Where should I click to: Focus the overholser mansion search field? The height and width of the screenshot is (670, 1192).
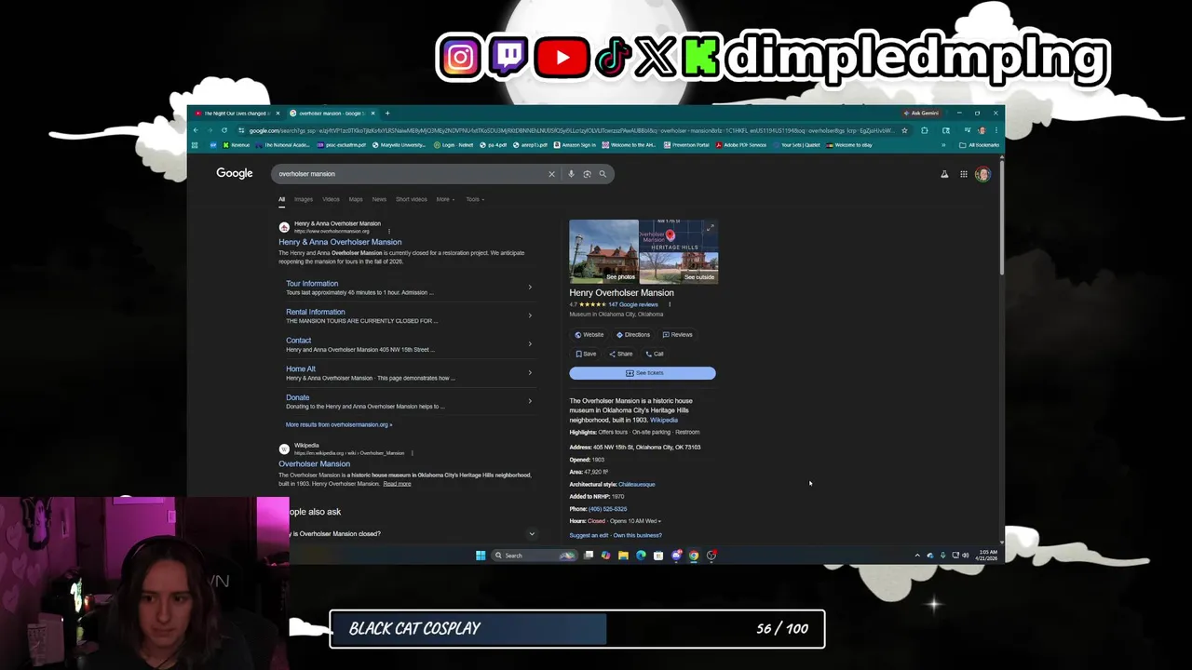point(410,174)
